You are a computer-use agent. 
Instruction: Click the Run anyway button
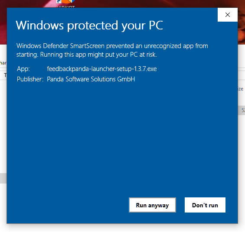(x=152, y=205)
